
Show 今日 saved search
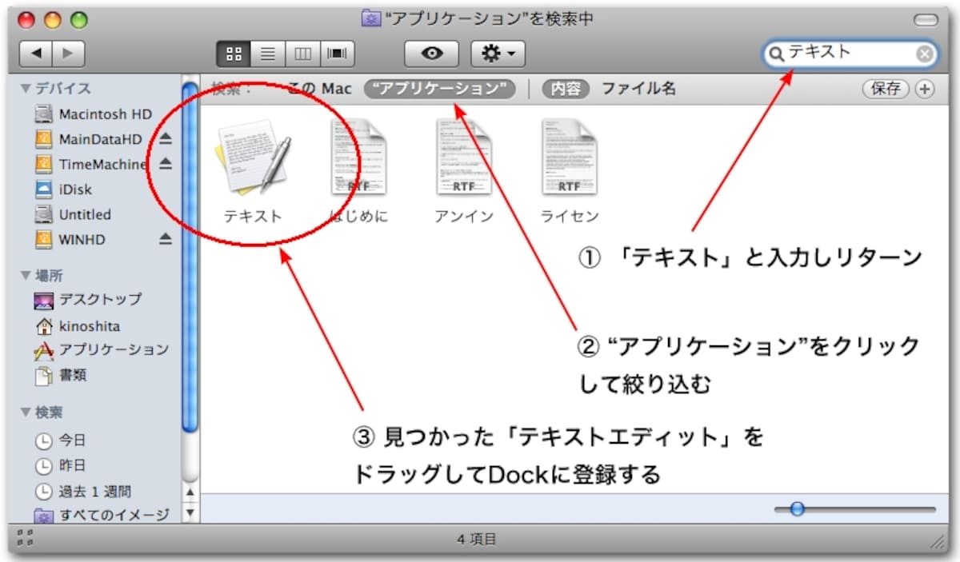pyautogui.click(x=61, y=440)
